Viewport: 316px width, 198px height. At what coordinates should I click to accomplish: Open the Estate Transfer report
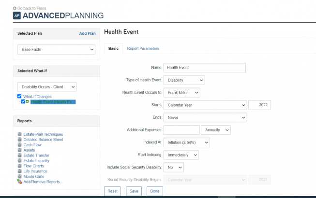point(36,155)
